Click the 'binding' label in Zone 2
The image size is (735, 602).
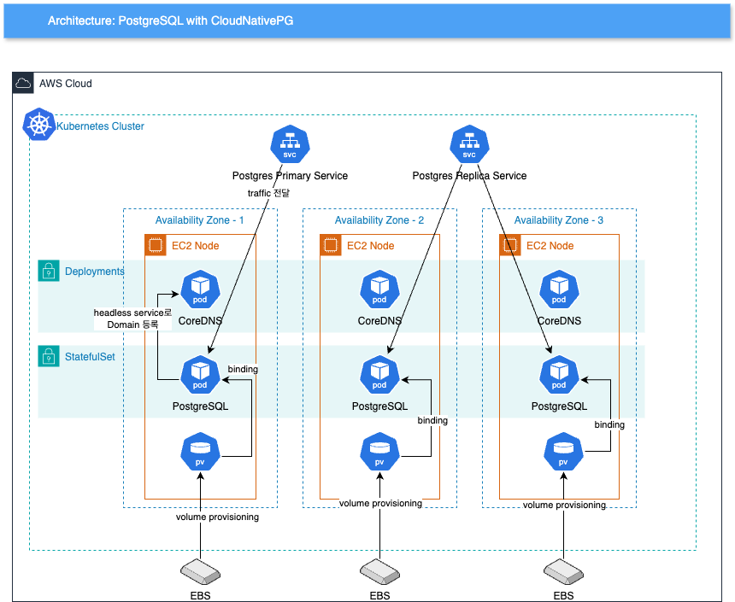[432, 420]
